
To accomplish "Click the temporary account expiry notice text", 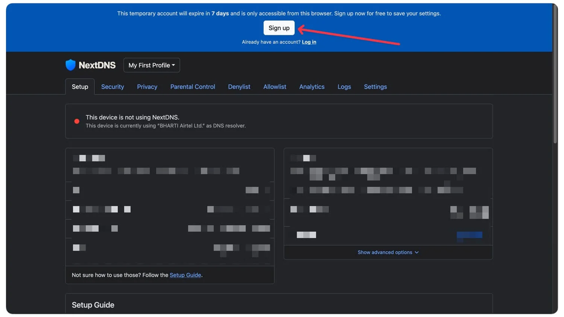I will coord(279,14).
